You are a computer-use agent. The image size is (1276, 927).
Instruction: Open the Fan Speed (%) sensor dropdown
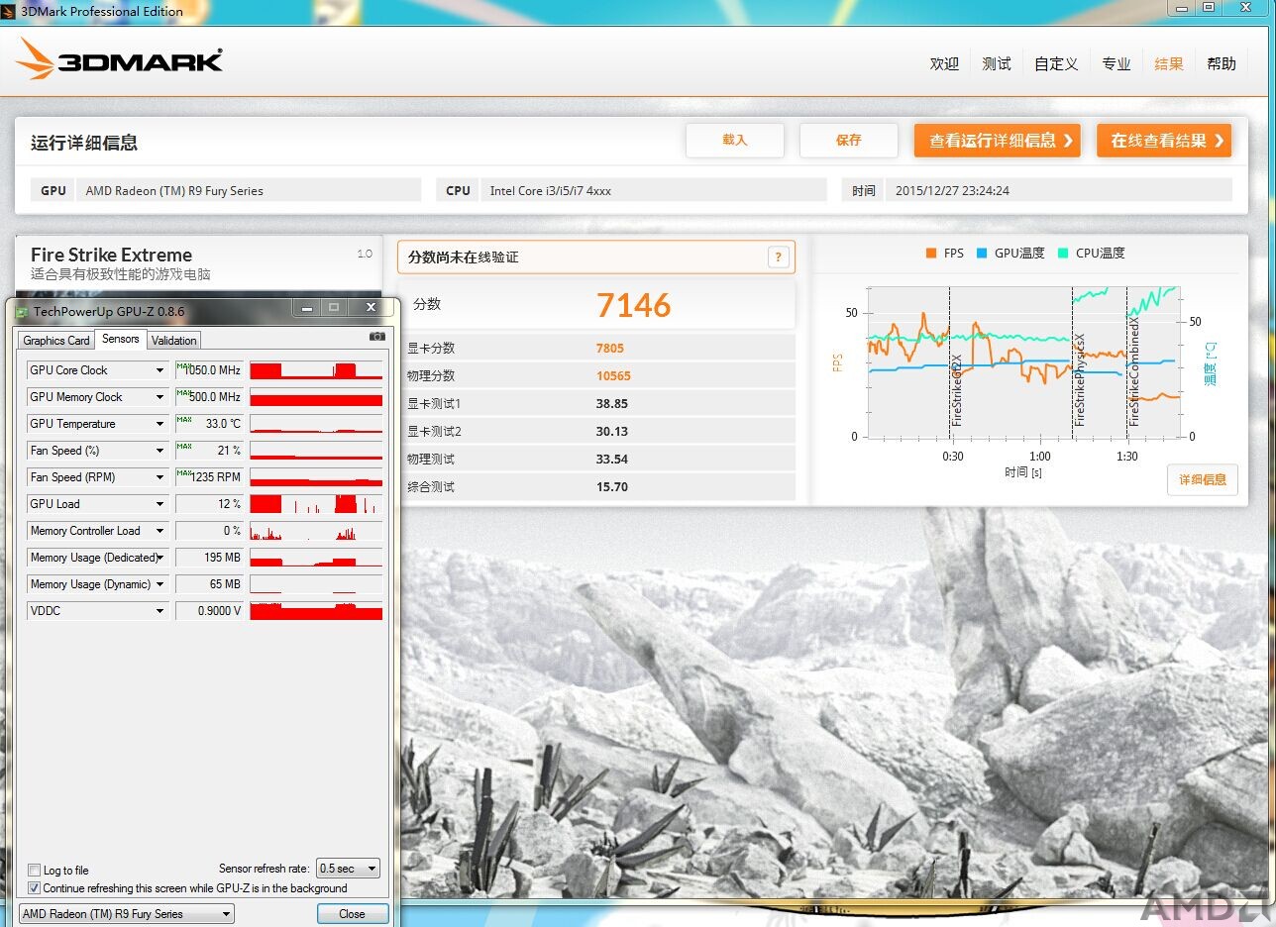(159, 451)
